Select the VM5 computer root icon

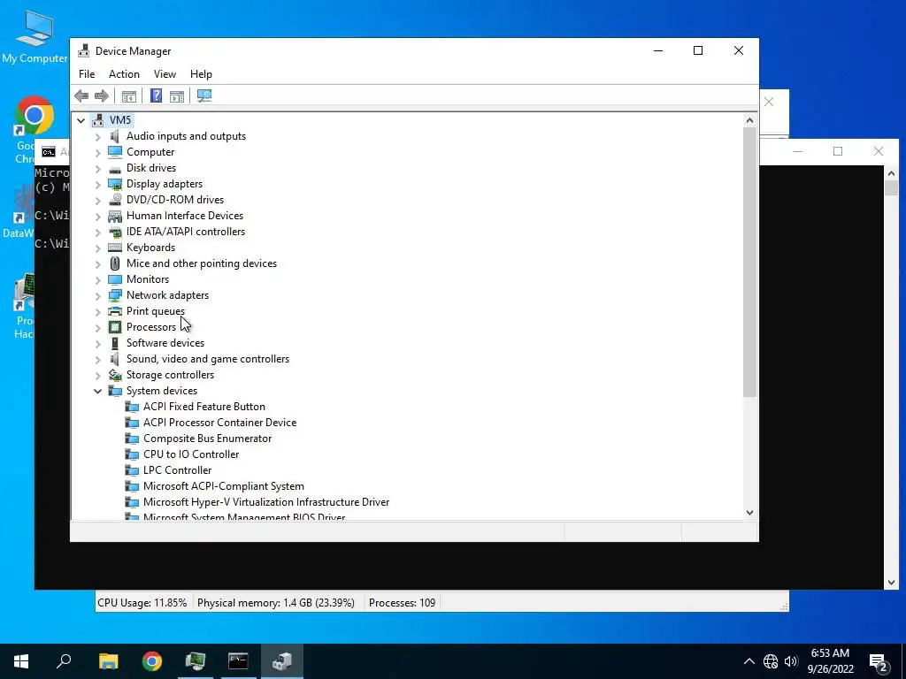tap(98, 120)
